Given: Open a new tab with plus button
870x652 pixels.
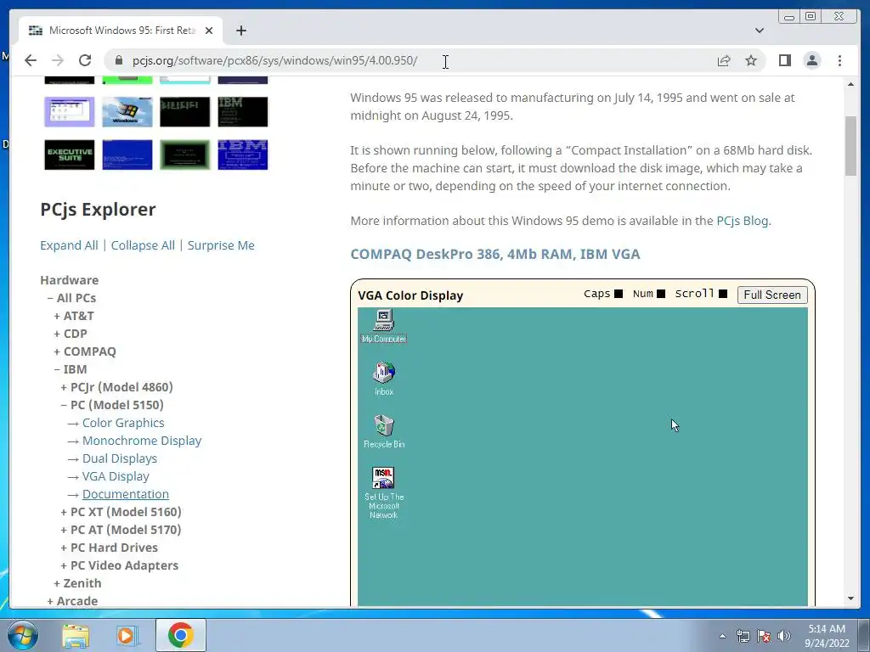Looking at the screenshot, I should click(x=240, y=31).
